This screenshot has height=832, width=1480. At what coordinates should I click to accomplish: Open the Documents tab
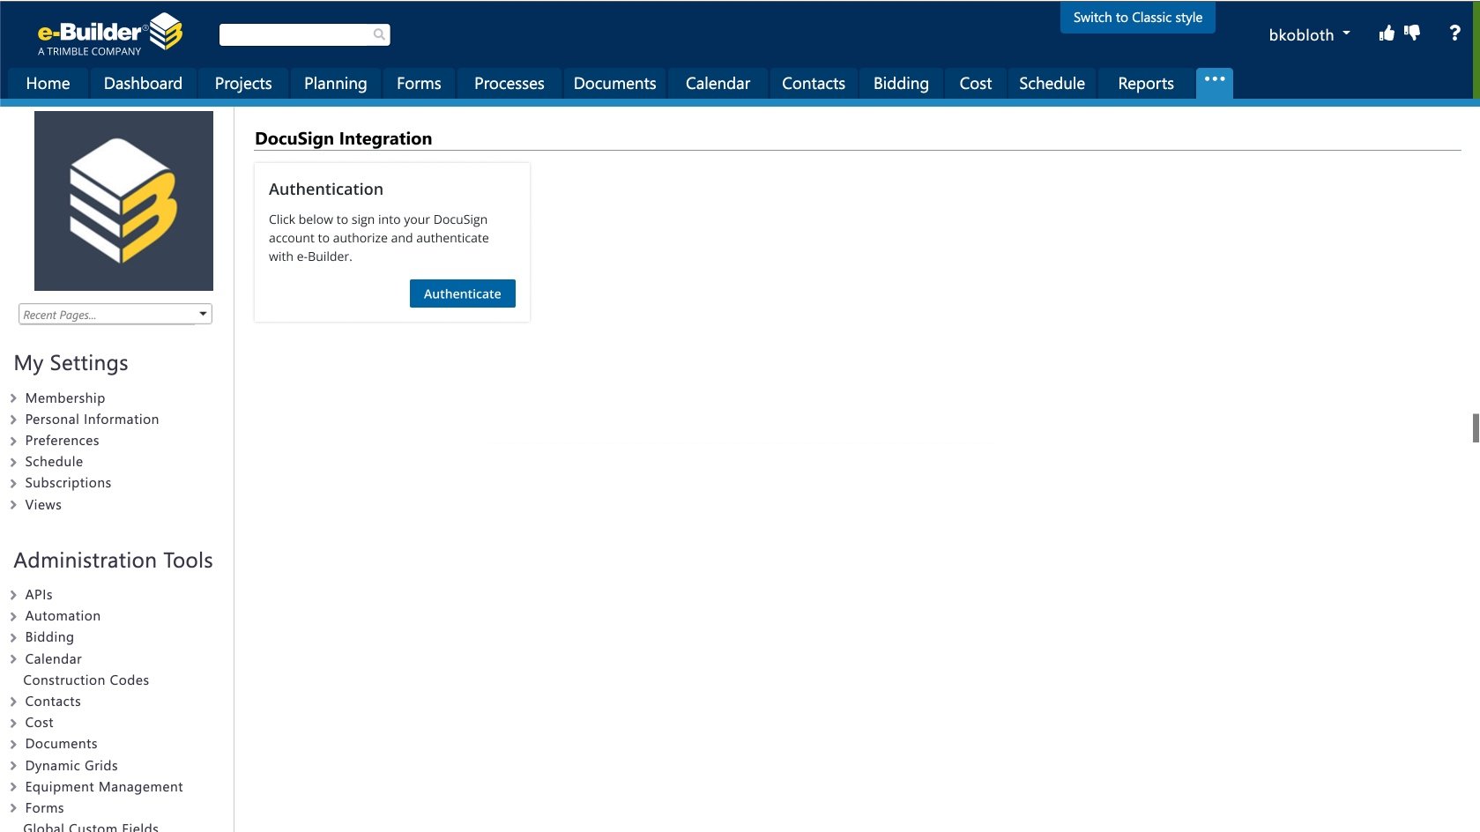(x=614, y=84)
